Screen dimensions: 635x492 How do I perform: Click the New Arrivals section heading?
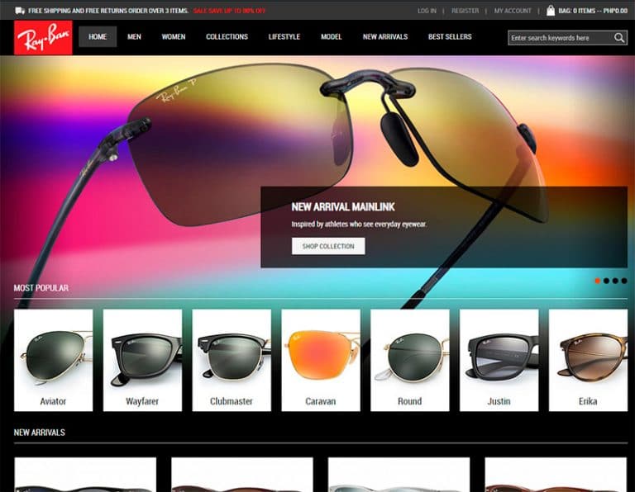coord(40,433)
